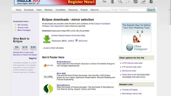Image resolution: width=171 pixels, height=96 pixels.
Task: Click the statue icon in header
Action: click(112, 2)
